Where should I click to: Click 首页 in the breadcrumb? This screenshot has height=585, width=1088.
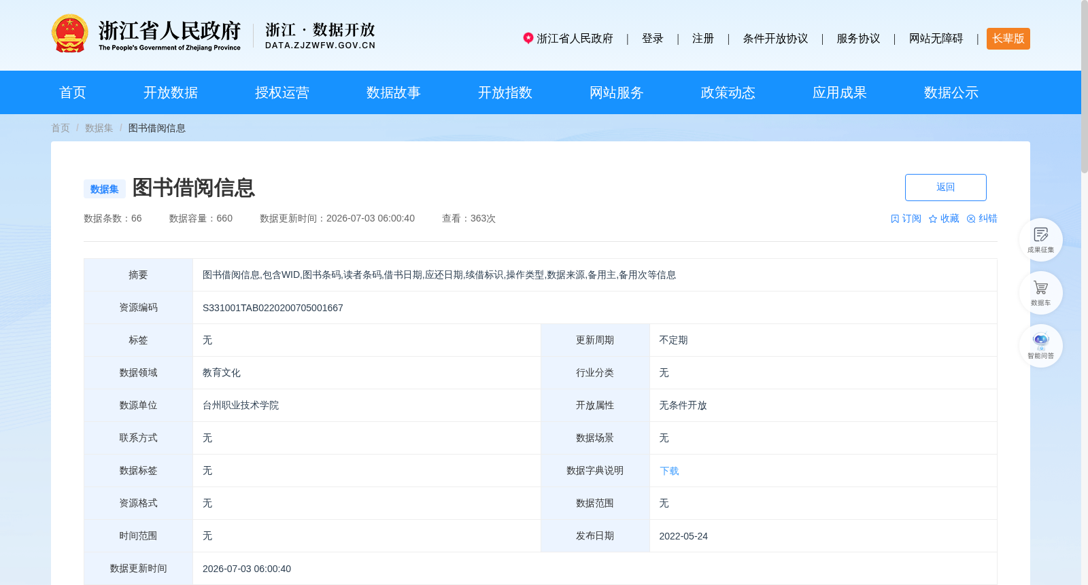tap(61, 128)
